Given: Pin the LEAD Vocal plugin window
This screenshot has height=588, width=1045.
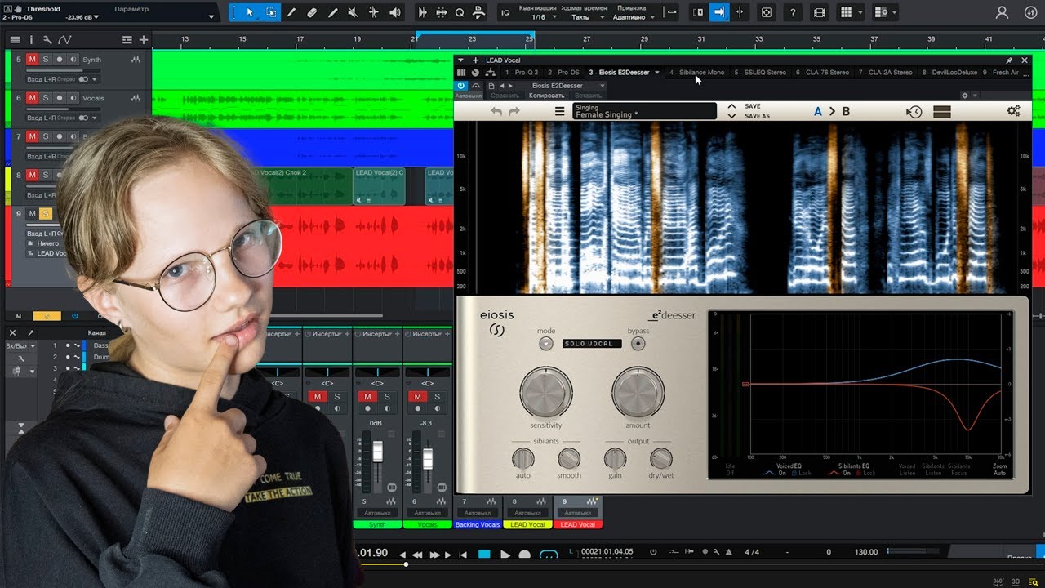Looking at the screenshot, I should [x=1009, y=60].
